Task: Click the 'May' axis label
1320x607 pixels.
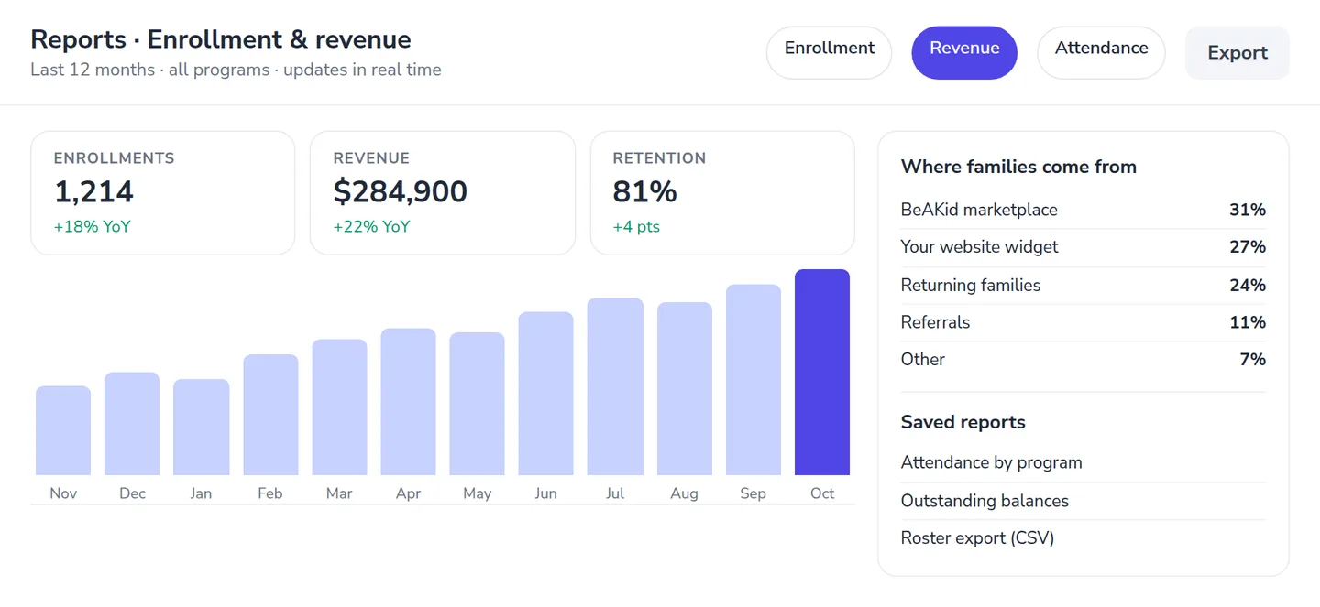Action: (477, 493)
